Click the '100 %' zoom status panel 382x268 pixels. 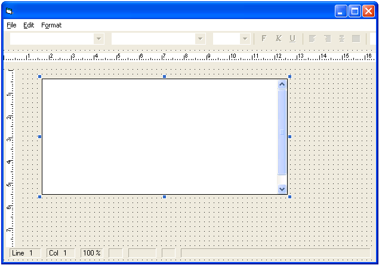[92, 253]
